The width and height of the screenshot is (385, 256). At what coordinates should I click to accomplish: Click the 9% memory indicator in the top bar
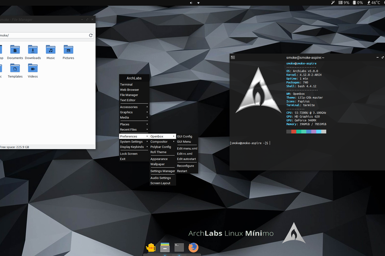pos(344,3)
